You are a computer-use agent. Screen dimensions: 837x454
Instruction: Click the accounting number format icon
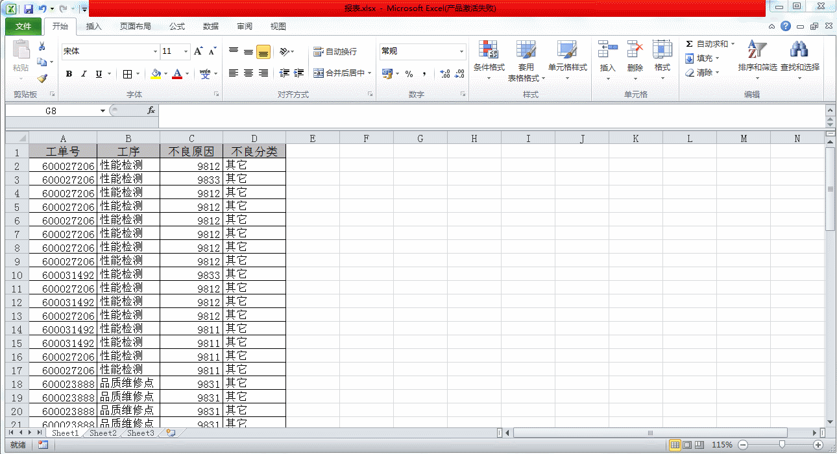pyautogui.click(x=387, y=74)
